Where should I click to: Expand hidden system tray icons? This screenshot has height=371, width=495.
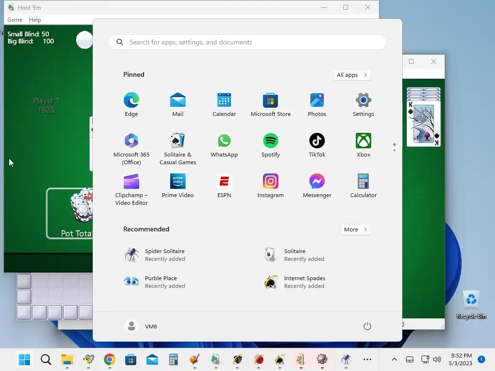394,359
